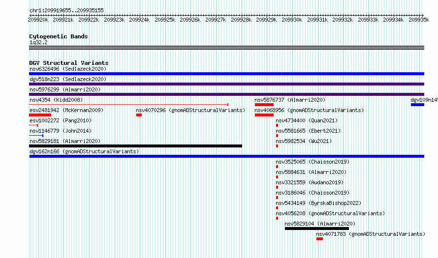
Task: Click the nsv4071783 gnomAD variant label
Action: click(371, 234)
